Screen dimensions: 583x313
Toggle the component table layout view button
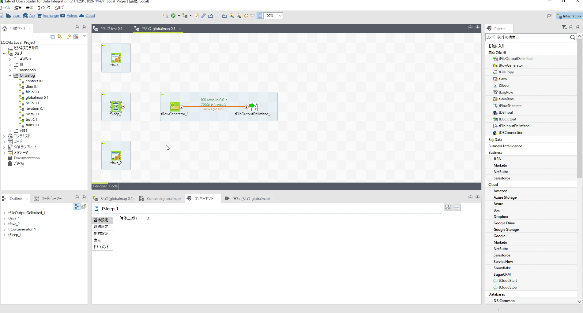pos(448,207)
